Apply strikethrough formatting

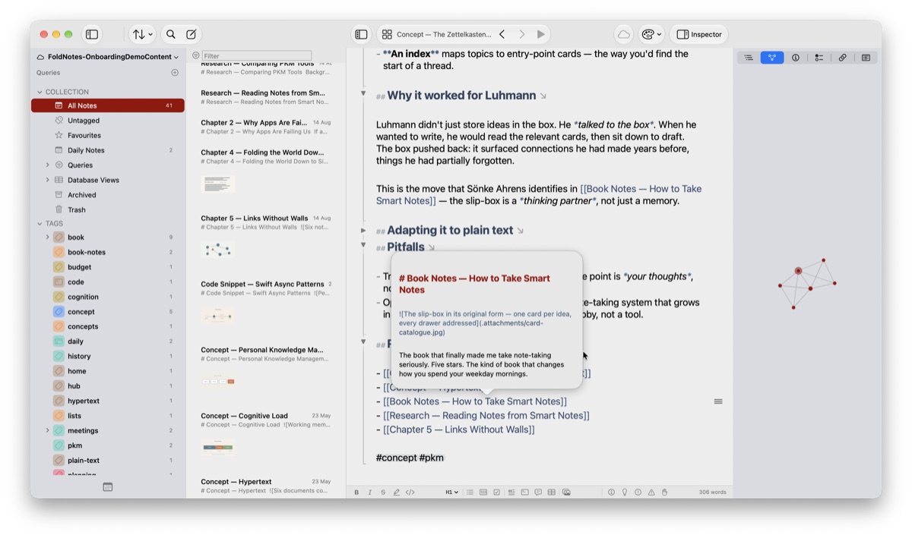point(383,492)
